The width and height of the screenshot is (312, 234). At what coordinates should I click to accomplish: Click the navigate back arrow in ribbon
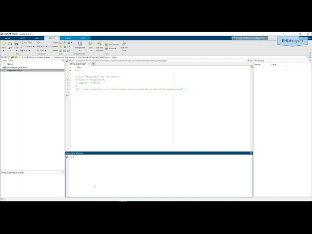(x=38, y=42)
